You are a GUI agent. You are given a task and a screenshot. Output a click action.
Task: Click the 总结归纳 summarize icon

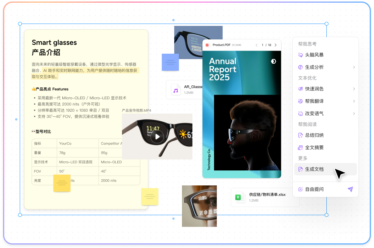tap(300, 135)
